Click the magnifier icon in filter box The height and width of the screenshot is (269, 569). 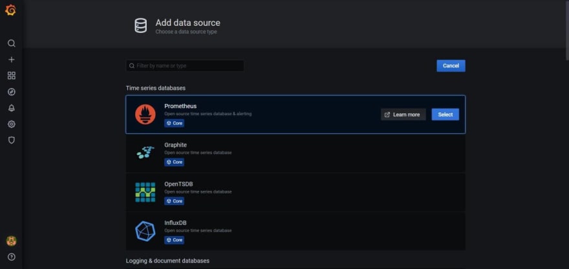point(132,66)
